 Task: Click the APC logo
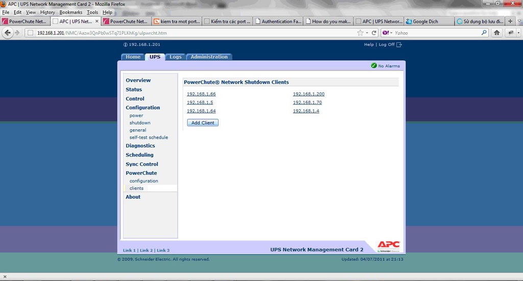point(388,246)
